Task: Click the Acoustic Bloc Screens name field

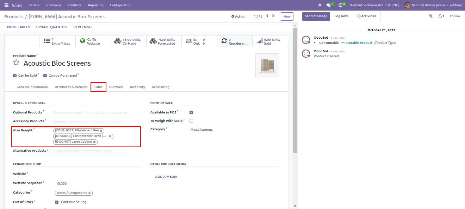Action: pos(57,63)
